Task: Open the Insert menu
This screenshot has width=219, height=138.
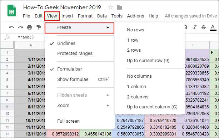Action: (67, 16)
